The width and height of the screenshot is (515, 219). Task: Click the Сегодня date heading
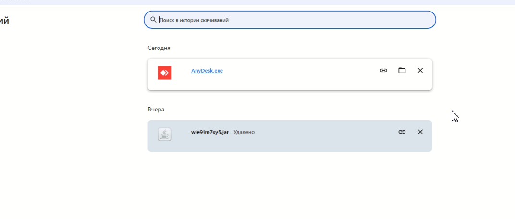pyautogui.click(x=159, y=48)
